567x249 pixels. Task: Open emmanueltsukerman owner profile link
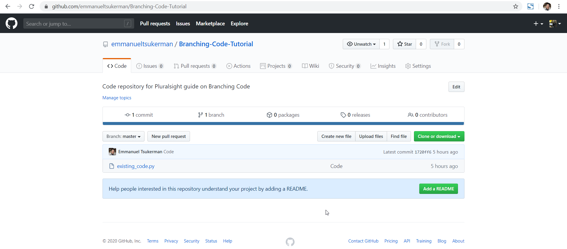(x=142, y=44)
